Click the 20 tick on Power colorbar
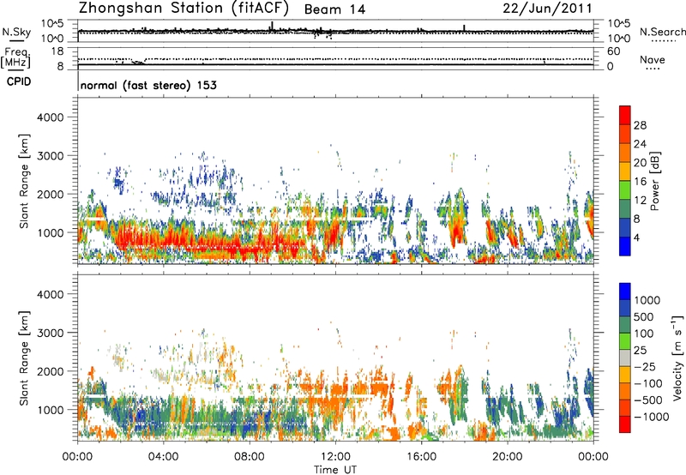Image resolution: width=686 pixels, height=475 pixels. click(x=640, y=163)
